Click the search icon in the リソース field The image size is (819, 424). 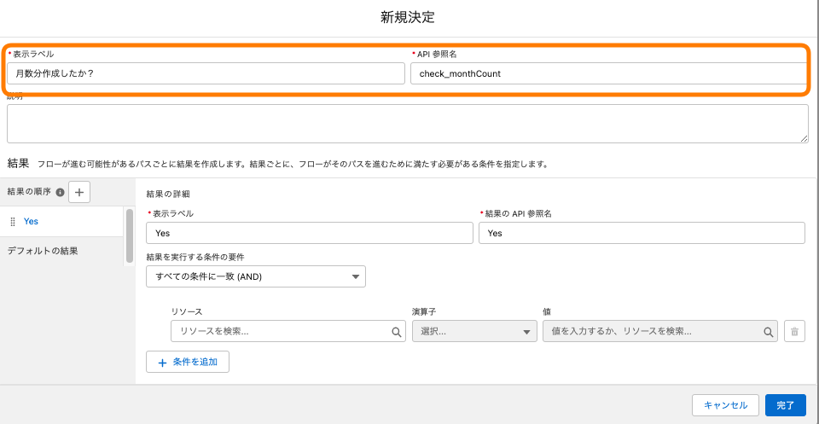point(397,332)
